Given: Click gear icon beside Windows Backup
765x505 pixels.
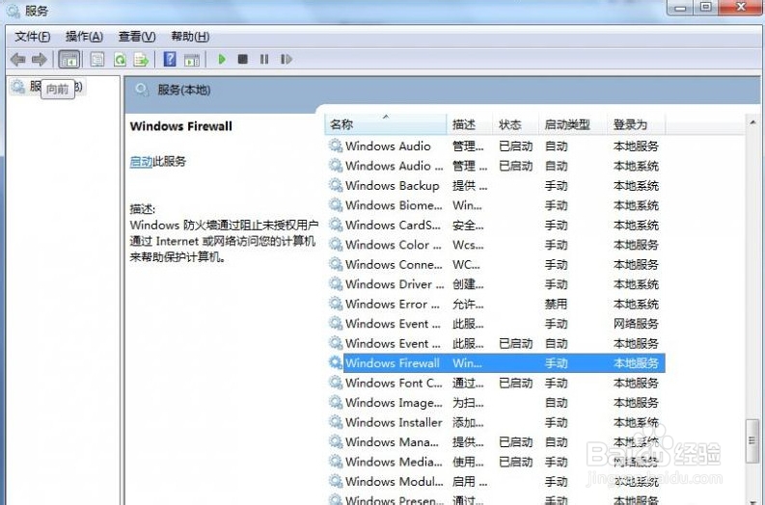Looking at the screenshot, I should [x=335, y=185].
